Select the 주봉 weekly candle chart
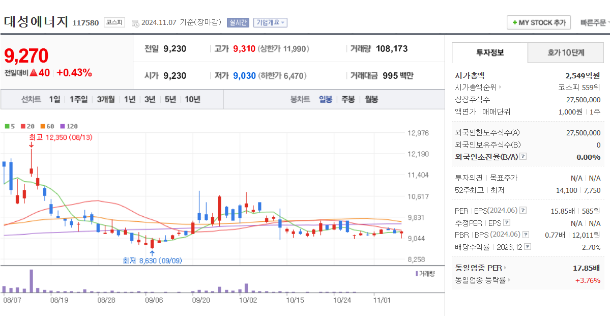This screenshot has width=610, height=316. click(x=348, y=99)
